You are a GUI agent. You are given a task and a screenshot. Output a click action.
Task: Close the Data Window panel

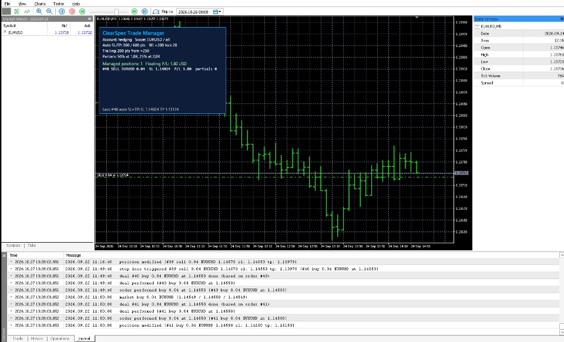[562, 19]
